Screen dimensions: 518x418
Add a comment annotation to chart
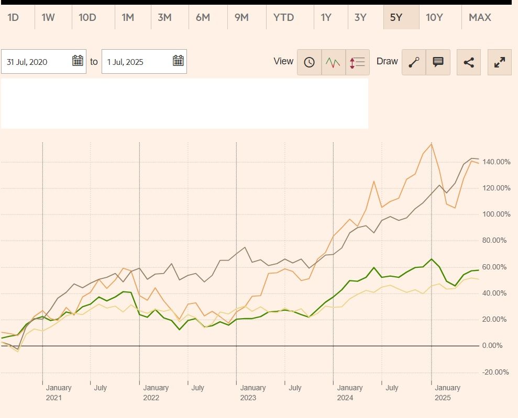coord(438,62)
